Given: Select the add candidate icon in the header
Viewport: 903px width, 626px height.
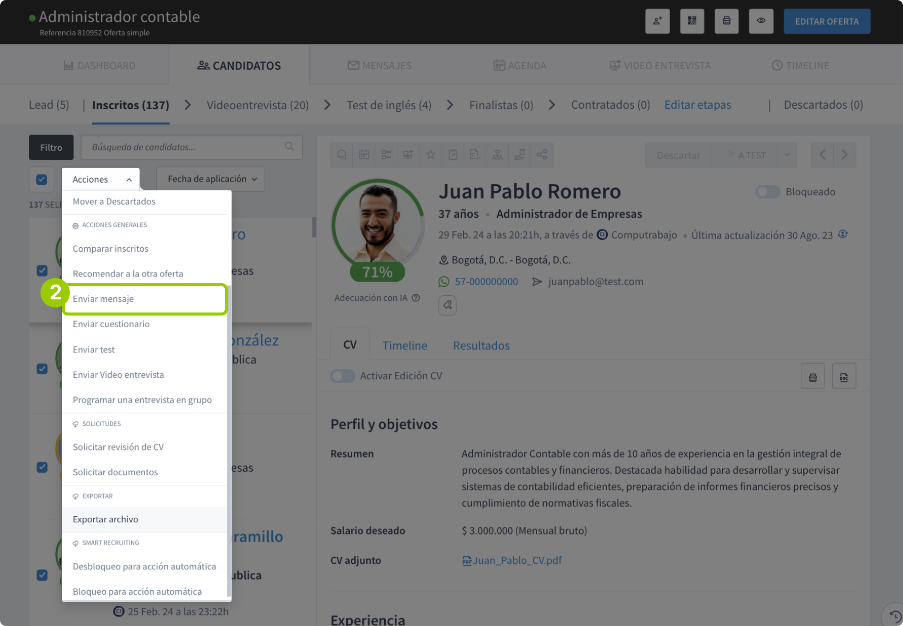Looking at the screenshot, I should coord(658,21).
